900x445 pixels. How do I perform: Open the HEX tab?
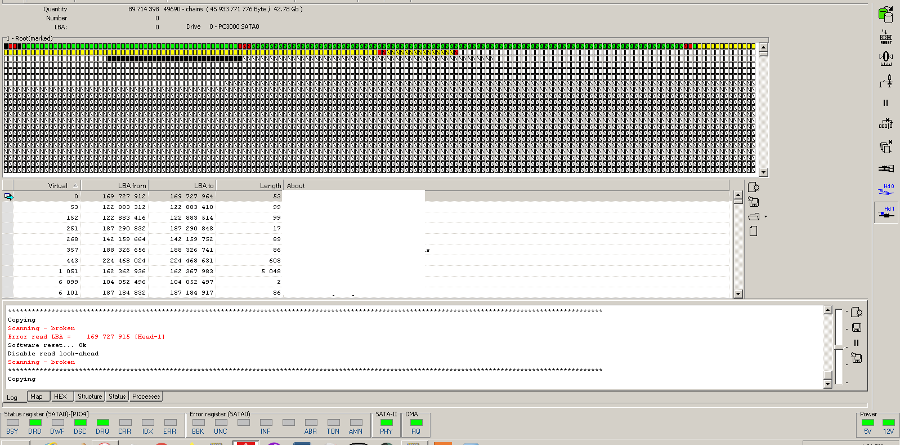[x=60, y=397]
